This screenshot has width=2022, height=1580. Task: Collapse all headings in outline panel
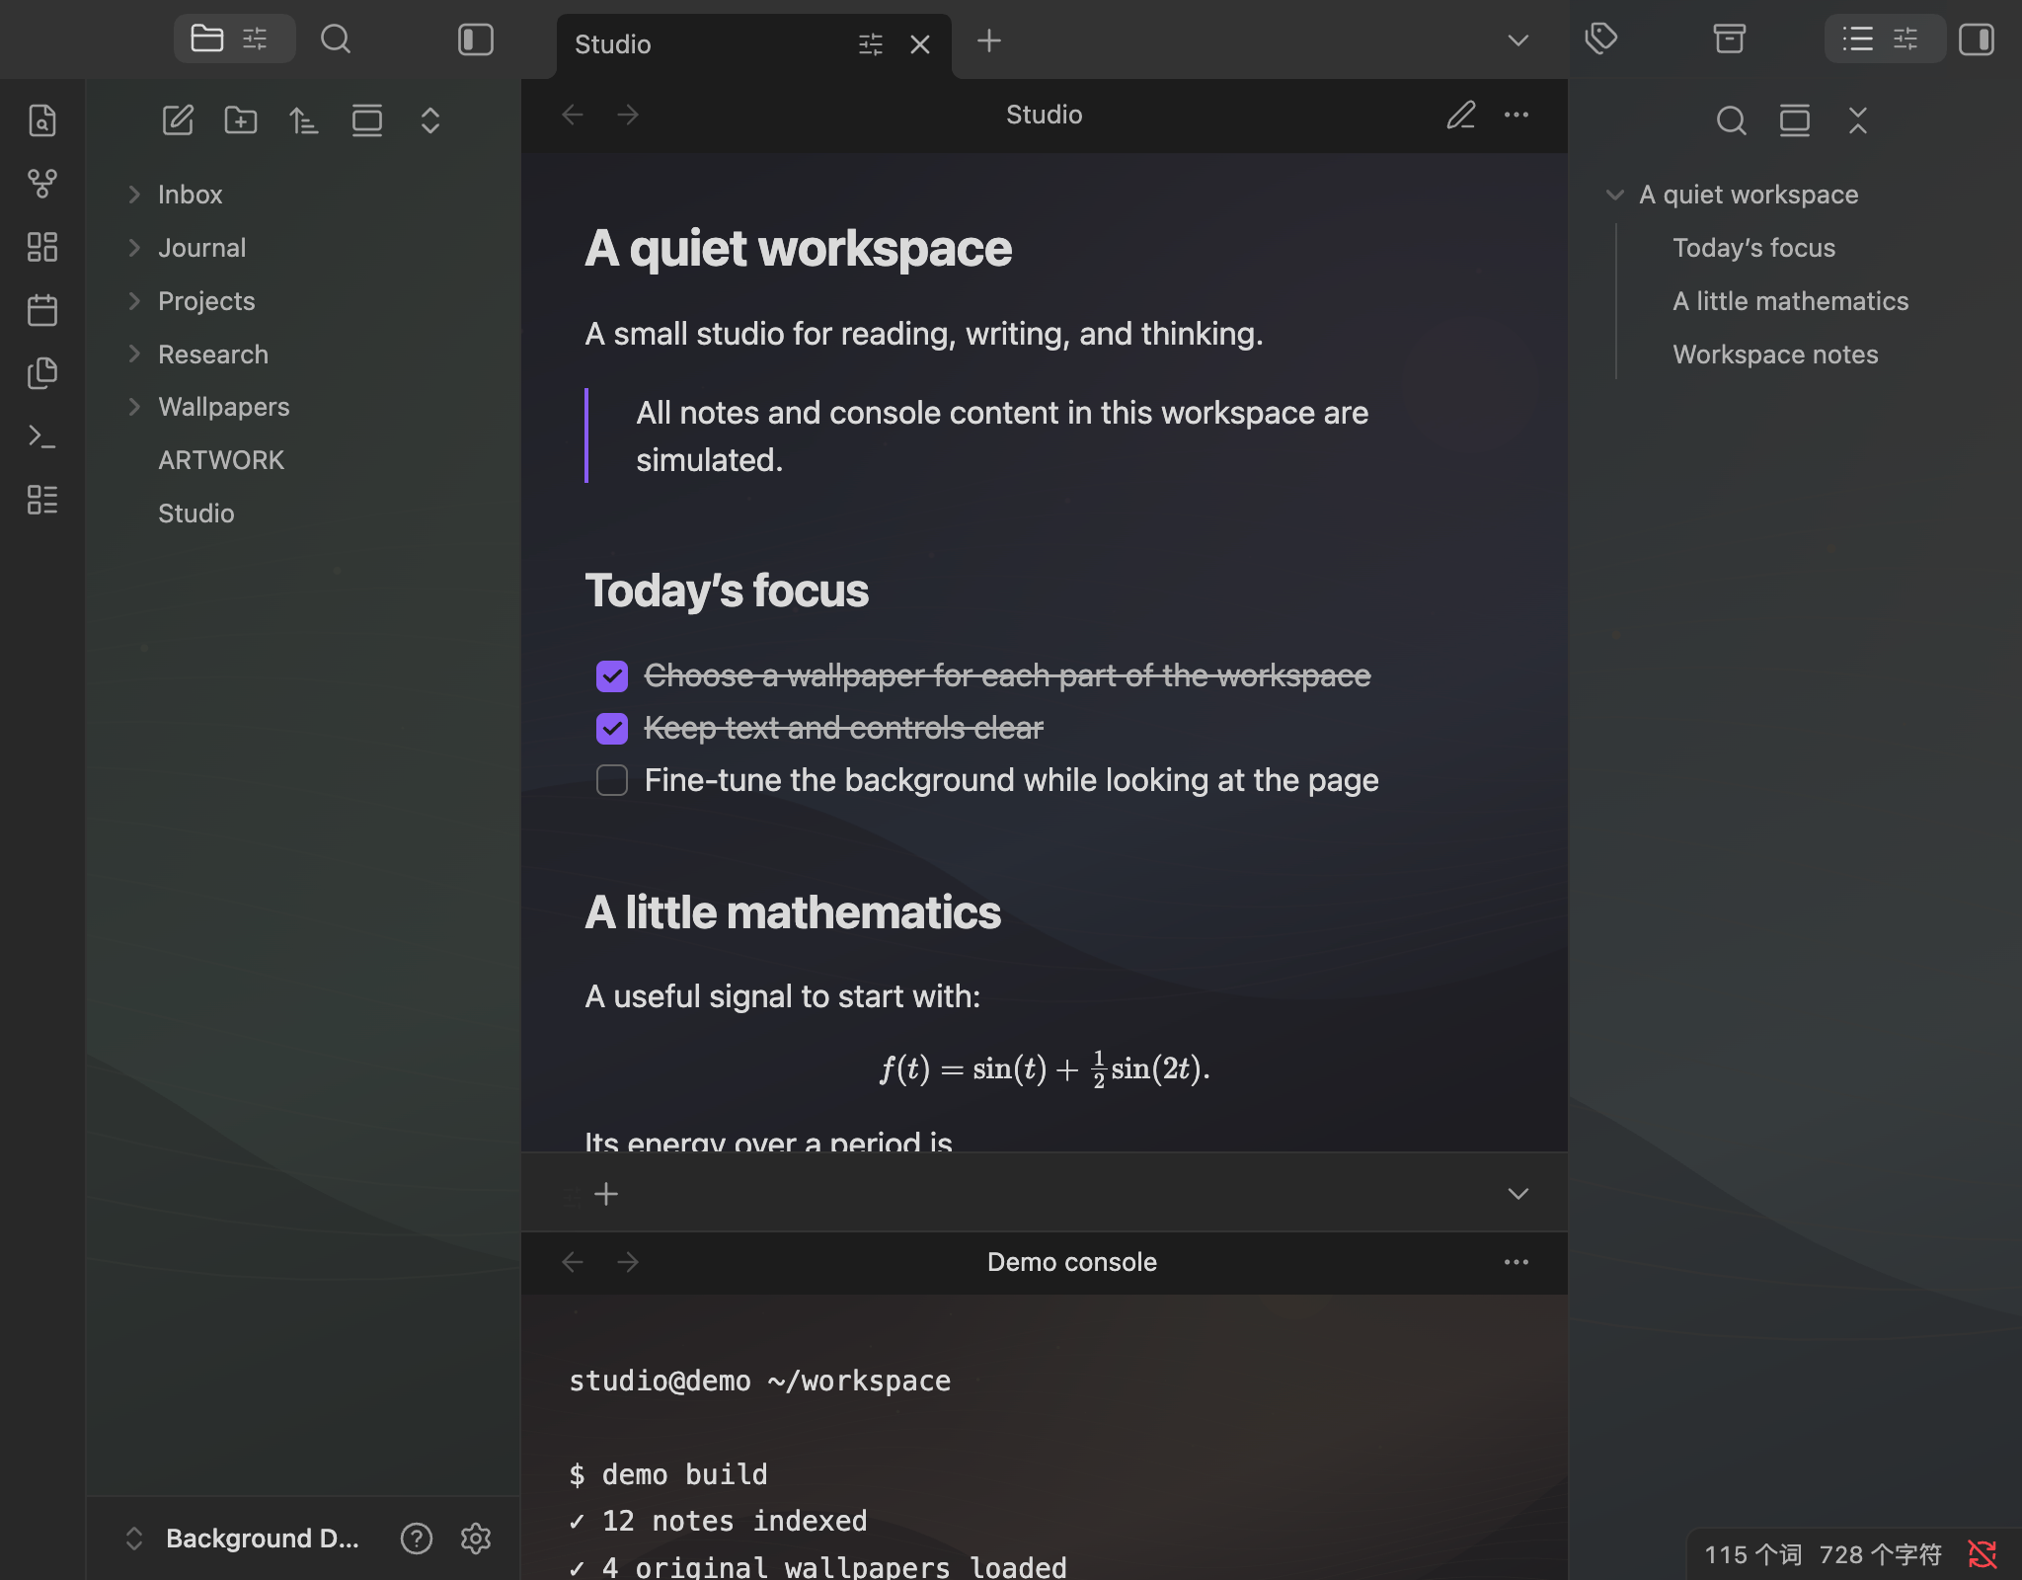1858,120
